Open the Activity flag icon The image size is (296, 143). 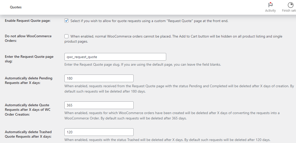coord(270,5)
